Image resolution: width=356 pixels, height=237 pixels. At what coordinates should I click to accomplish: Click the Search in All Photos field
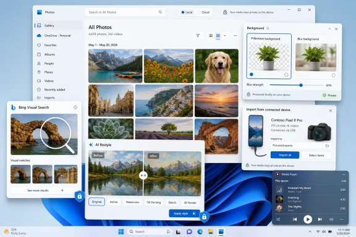click(125, 12)
